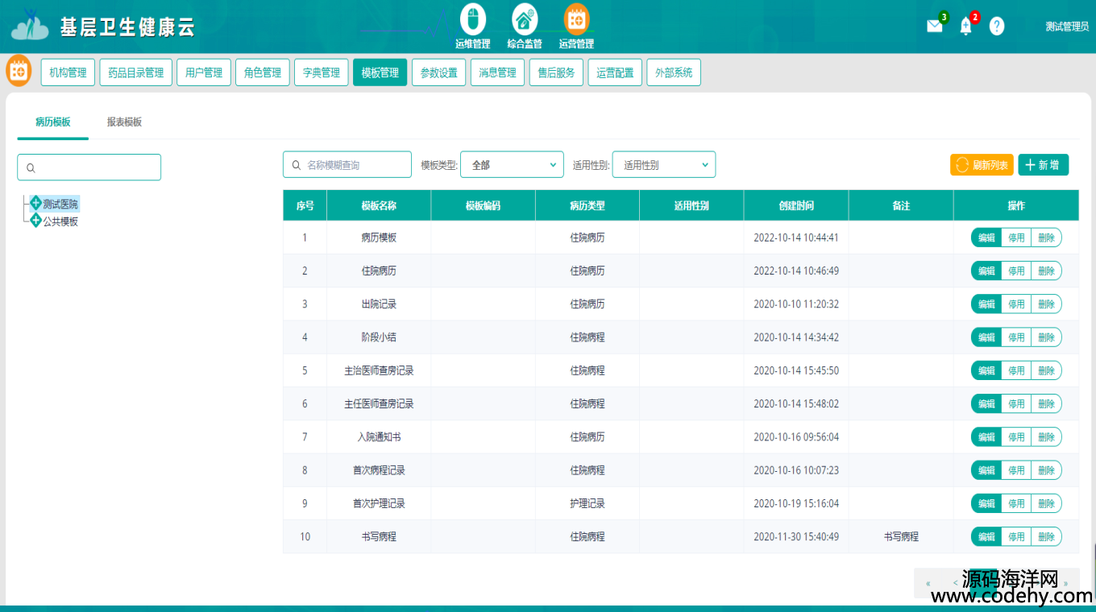Open the 运维管理 module icon
Image resolution: width=1096 pixels, height=612 pixels.
coord(473,20)
